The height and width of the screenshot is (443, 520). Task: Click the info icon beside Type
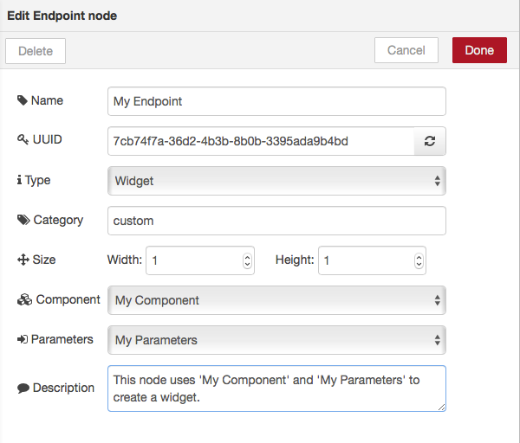[x=19, y=180]
